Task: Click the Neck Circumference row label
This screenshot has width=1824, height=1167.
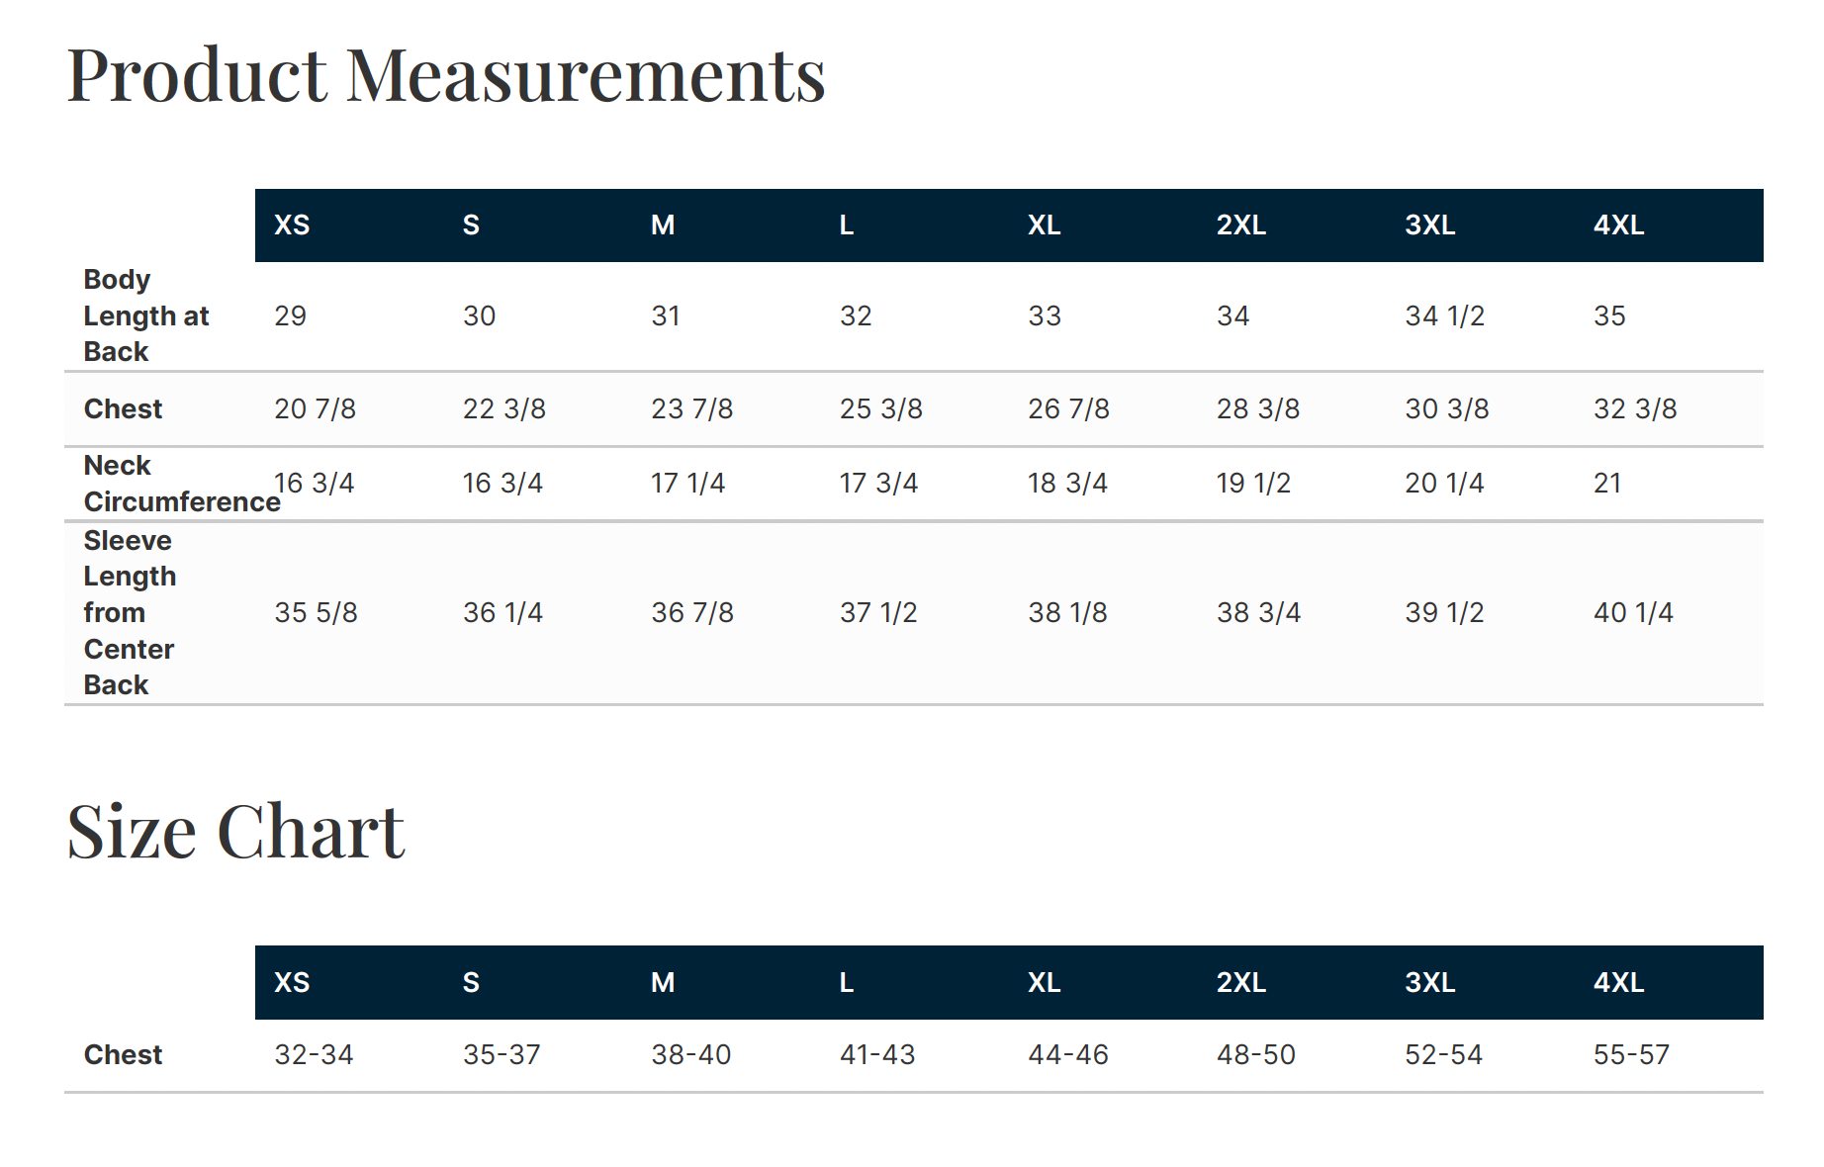Action: click(x=182, y=484)
